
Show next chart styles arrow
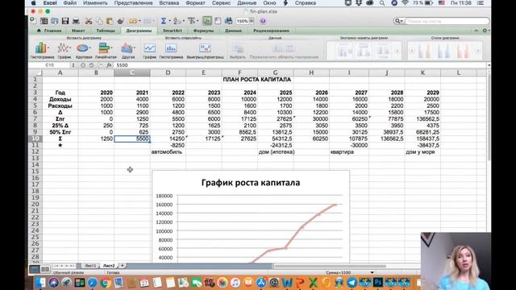(x=478, y=51)
